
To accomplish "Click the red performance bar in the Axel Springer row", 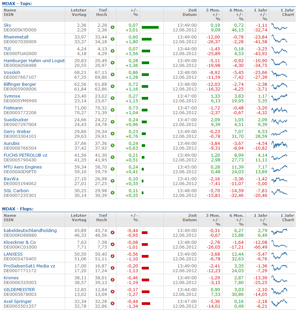I will point(146,304).
